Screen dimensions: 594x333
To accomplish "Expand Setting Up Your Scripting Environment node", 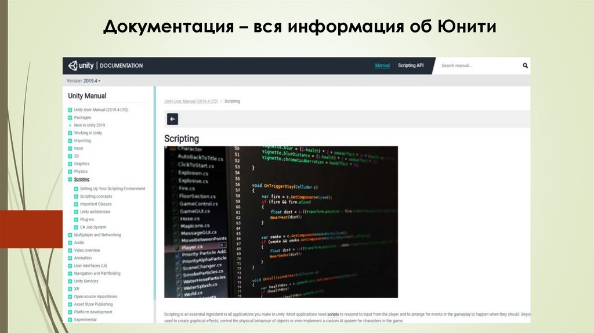I will coord(76,189).
